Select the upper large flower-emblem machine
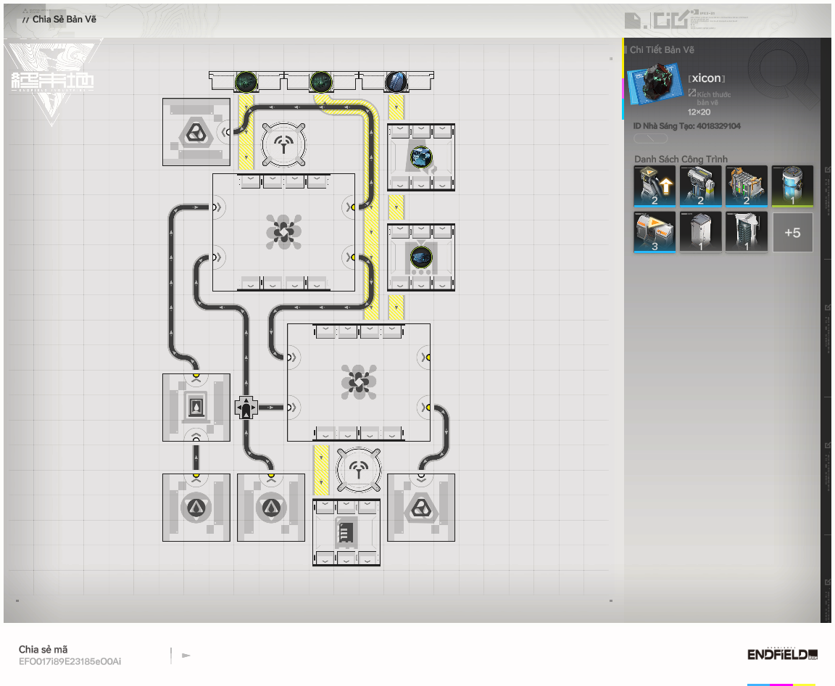 [283, 232]
